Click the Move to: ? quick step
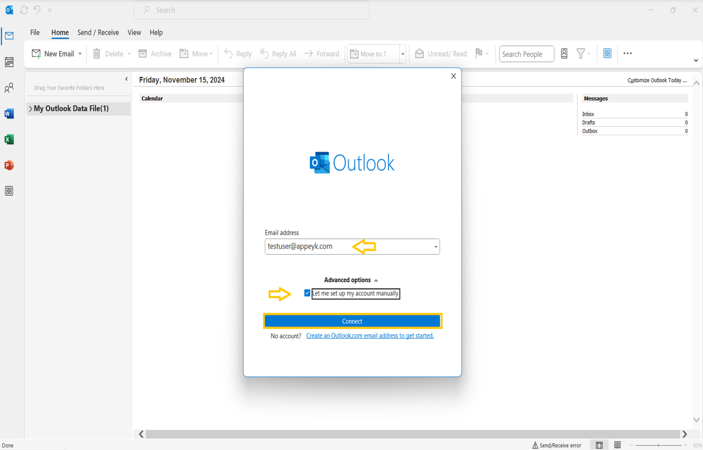The height and width of the screenshot is (450, 703). coord(373,54)
